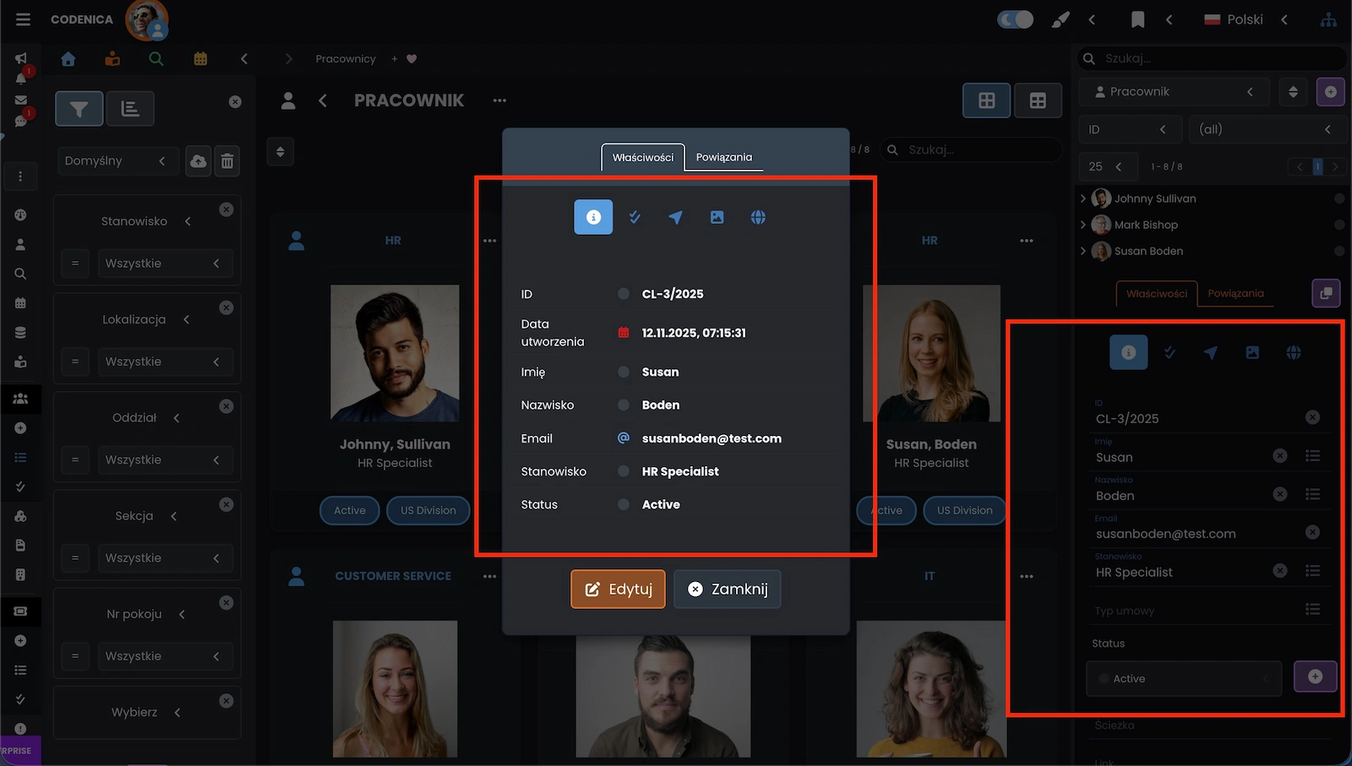Toggle the dark mode switch
The width and height of the screenshot is (1352, 766).
[x=1015, y=19]
